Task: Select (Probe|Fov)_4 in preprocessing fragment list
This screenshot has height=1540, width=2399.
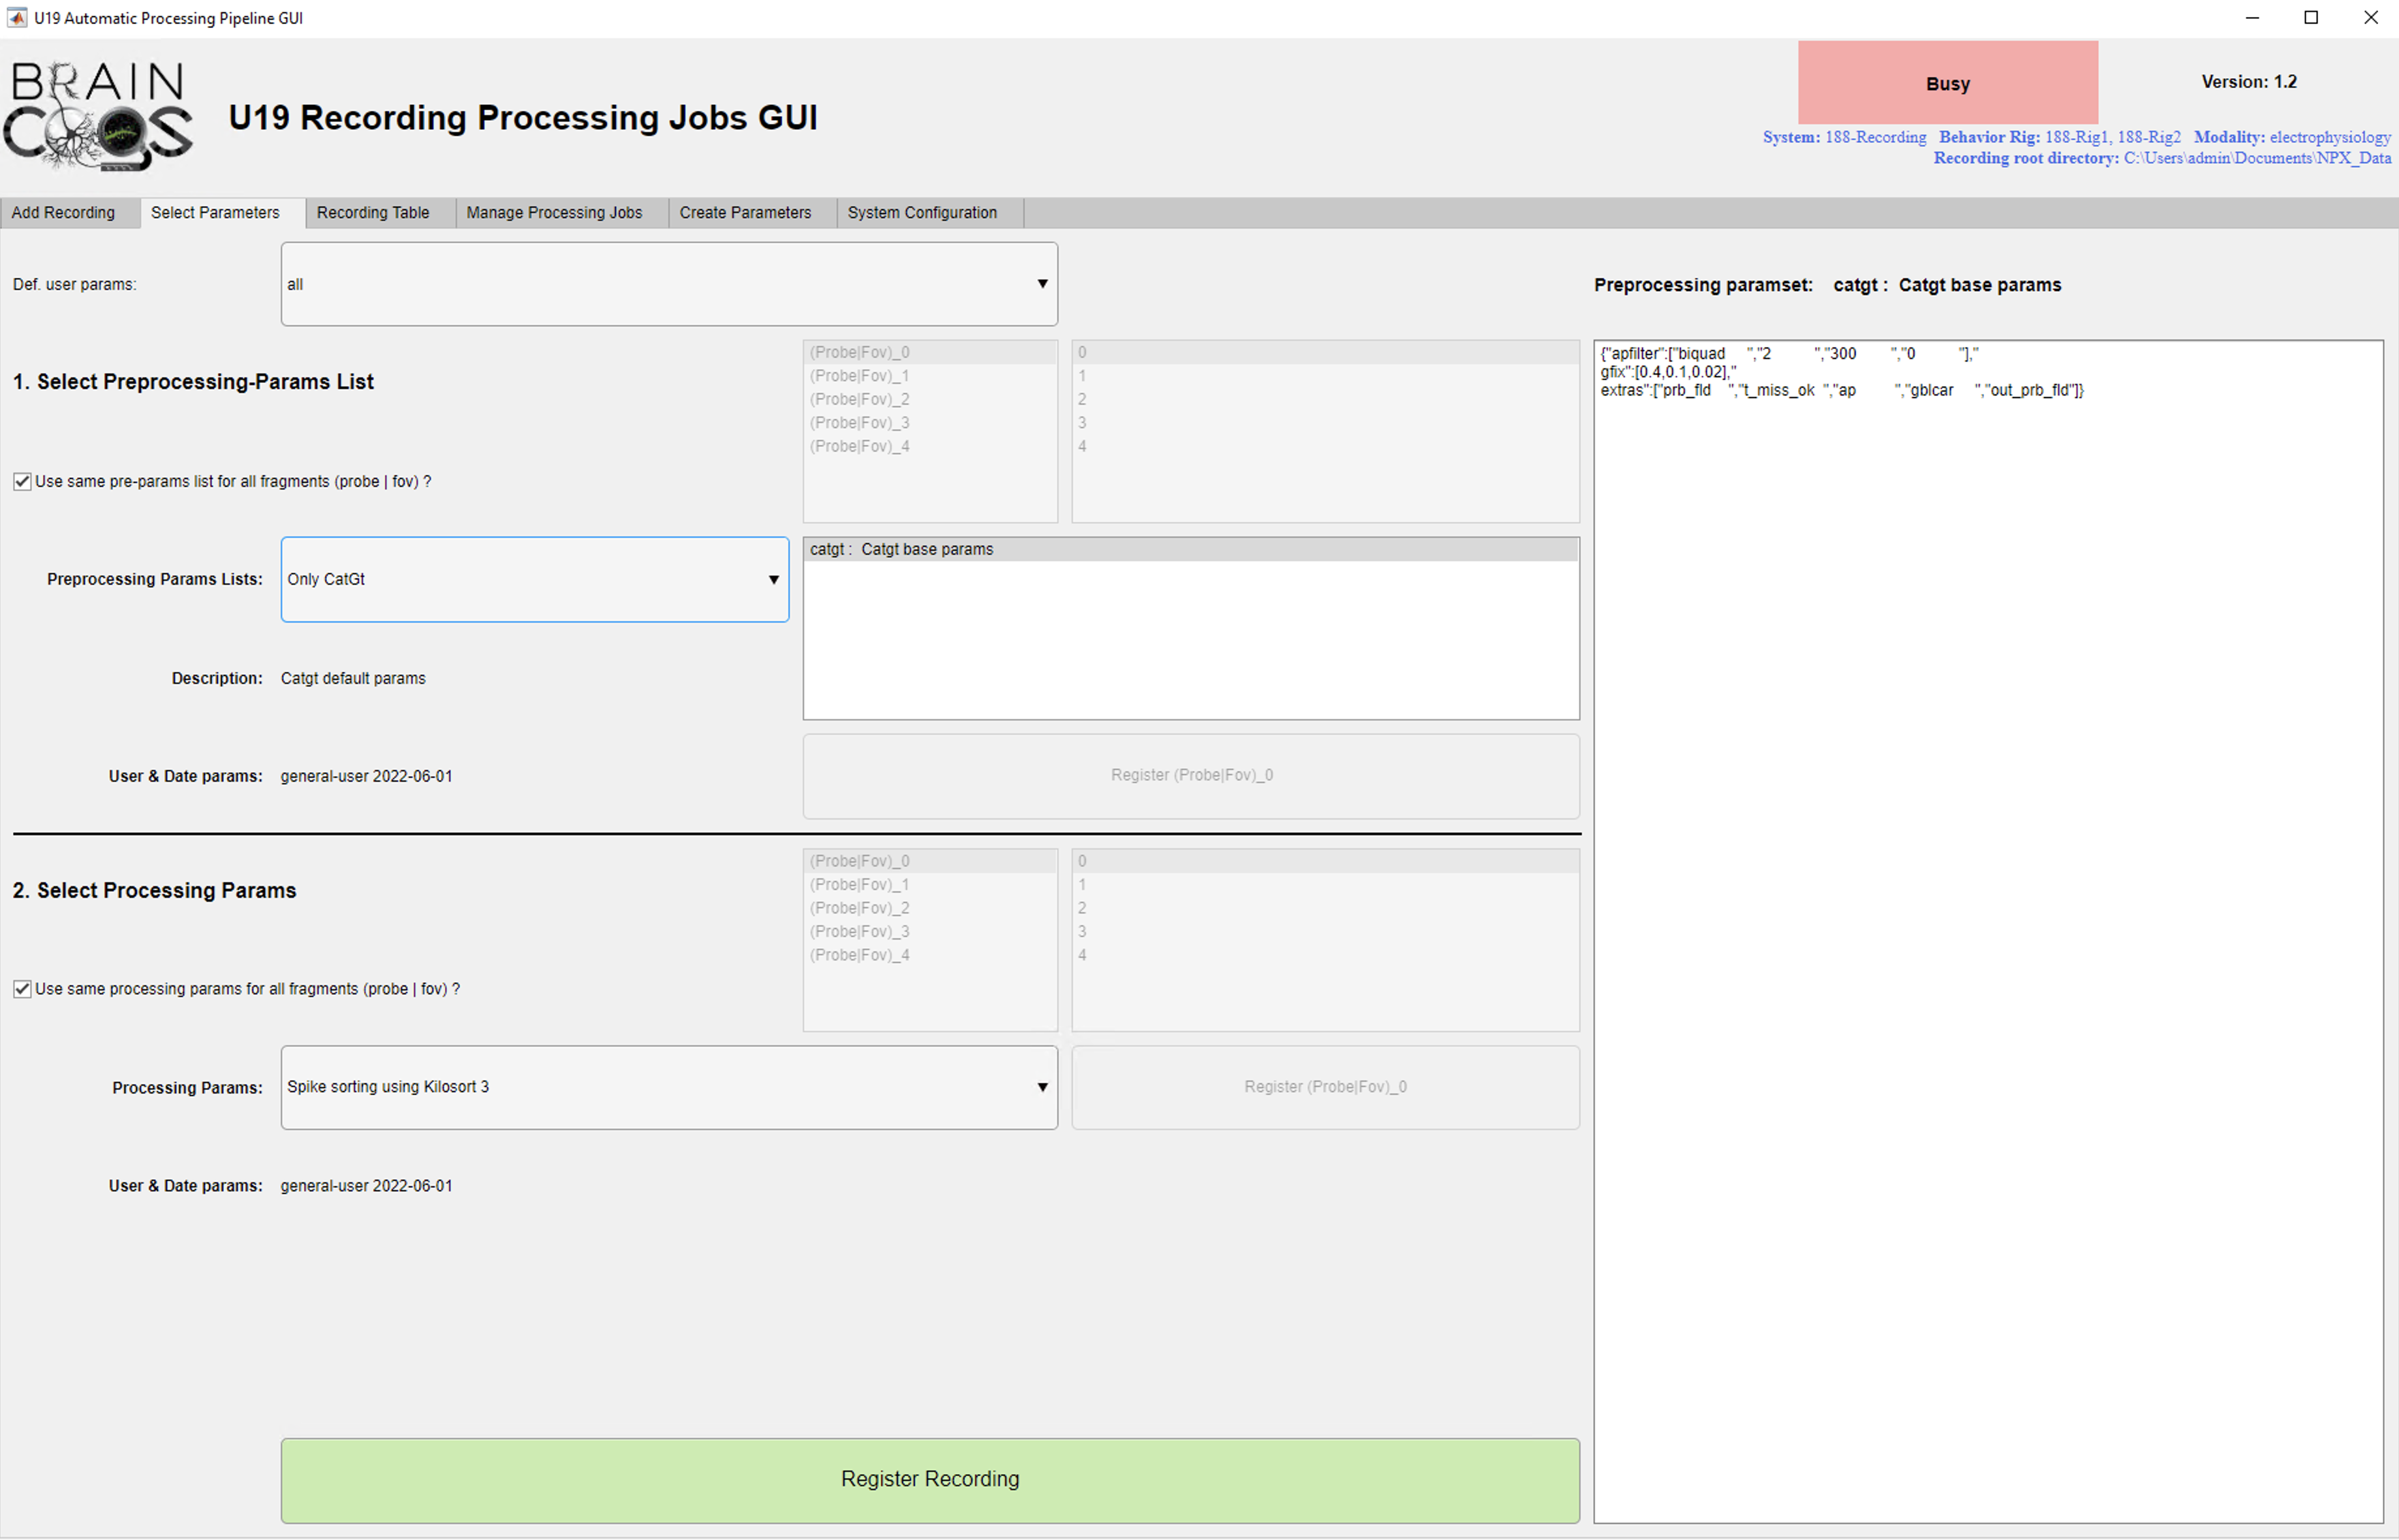Action: (930, 446)
